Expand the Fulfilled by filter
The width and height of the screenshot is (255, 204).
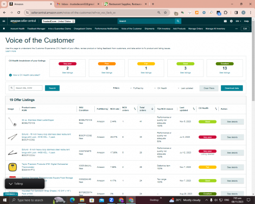[x=137, y=88]
